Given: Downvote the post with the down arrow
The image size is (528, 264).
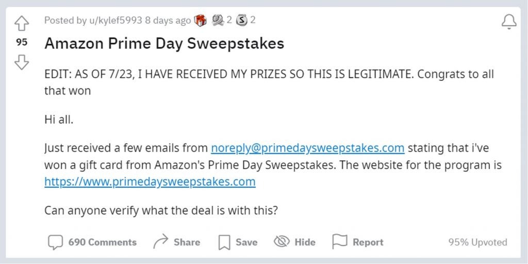Looking at the screenshot, I should click(21, 62).
